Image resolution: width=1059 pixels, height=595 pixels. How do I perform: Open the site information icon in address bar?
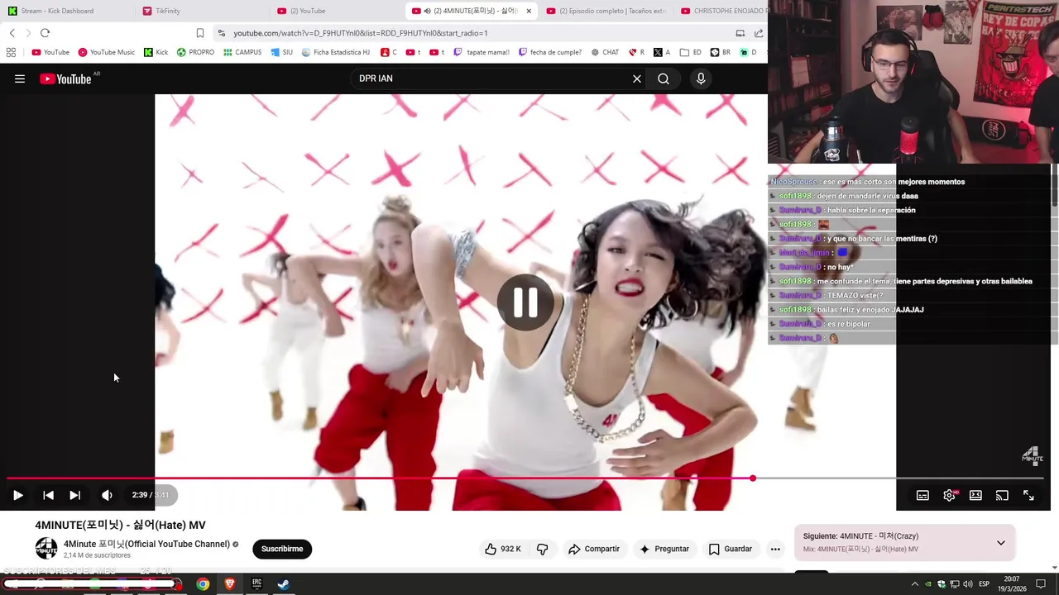click(221, 33)
